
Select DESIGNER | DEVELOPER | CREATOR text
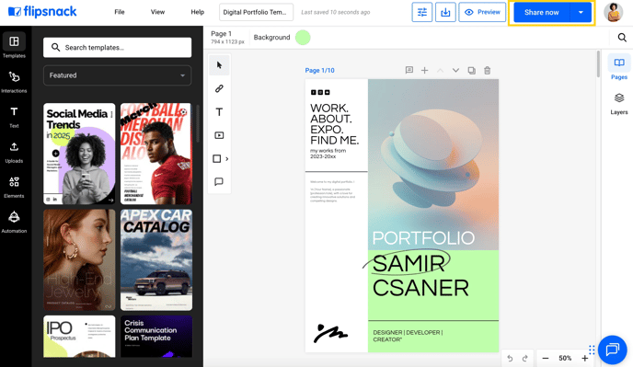[408, 336]
